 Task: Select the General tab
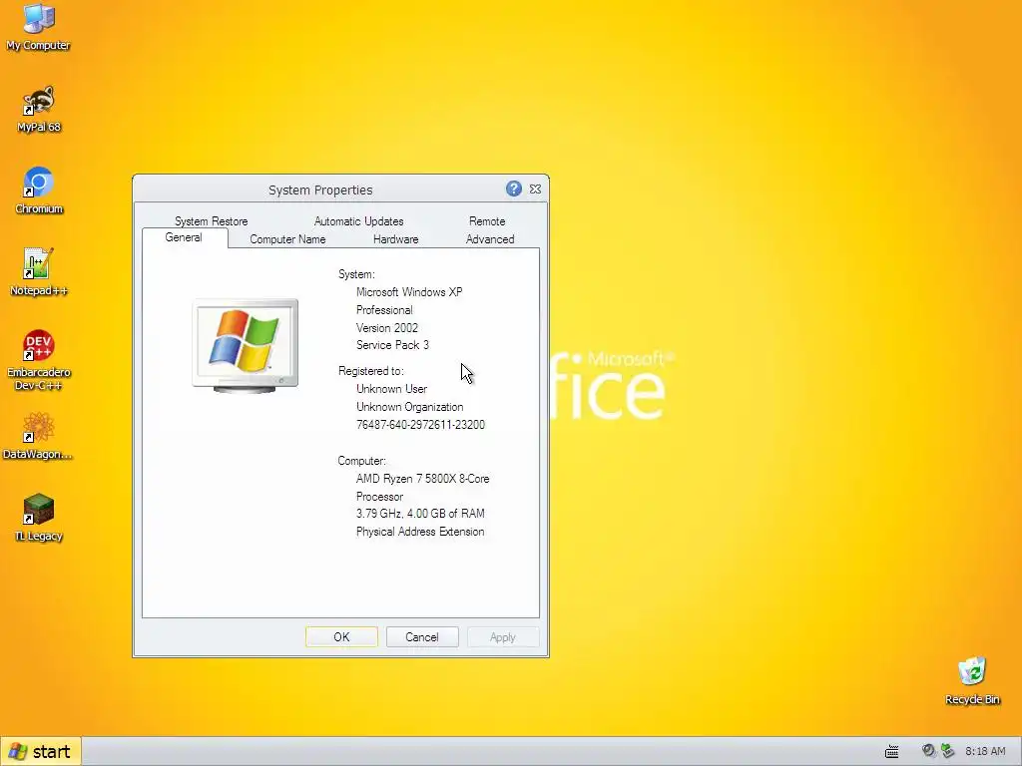[x=184, y=237]
